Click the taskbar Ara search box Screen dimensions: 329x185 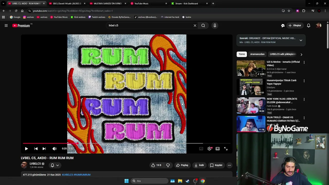pyautogui.click(x=150, y=181)
